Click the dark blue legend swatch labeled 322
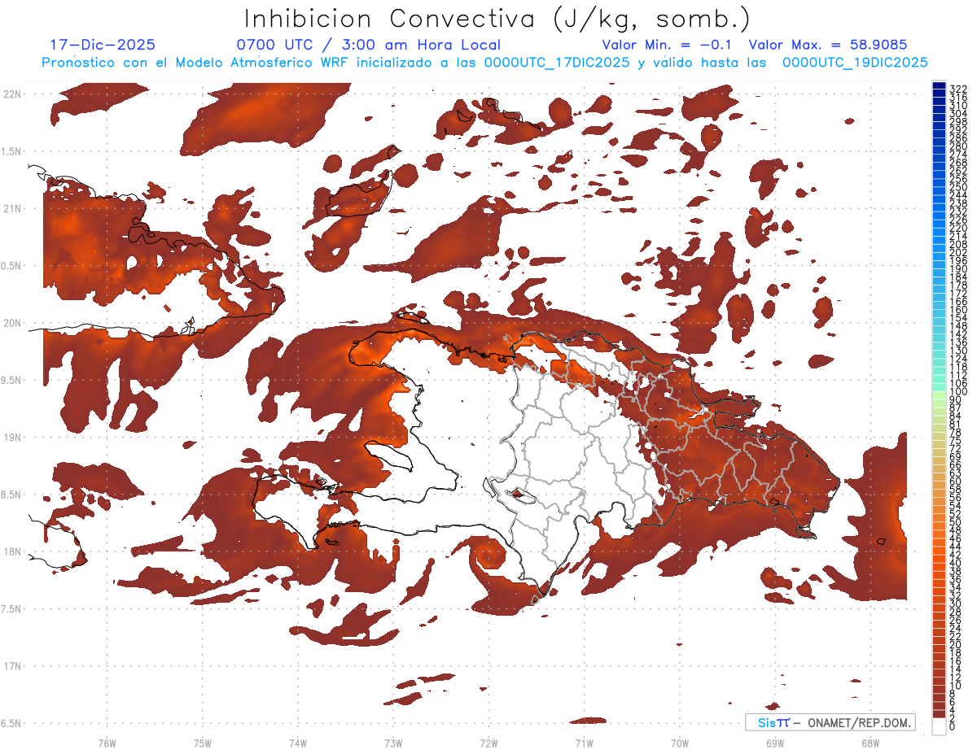The height and width of the screenshot is (754, 977). tap(939, 87)
